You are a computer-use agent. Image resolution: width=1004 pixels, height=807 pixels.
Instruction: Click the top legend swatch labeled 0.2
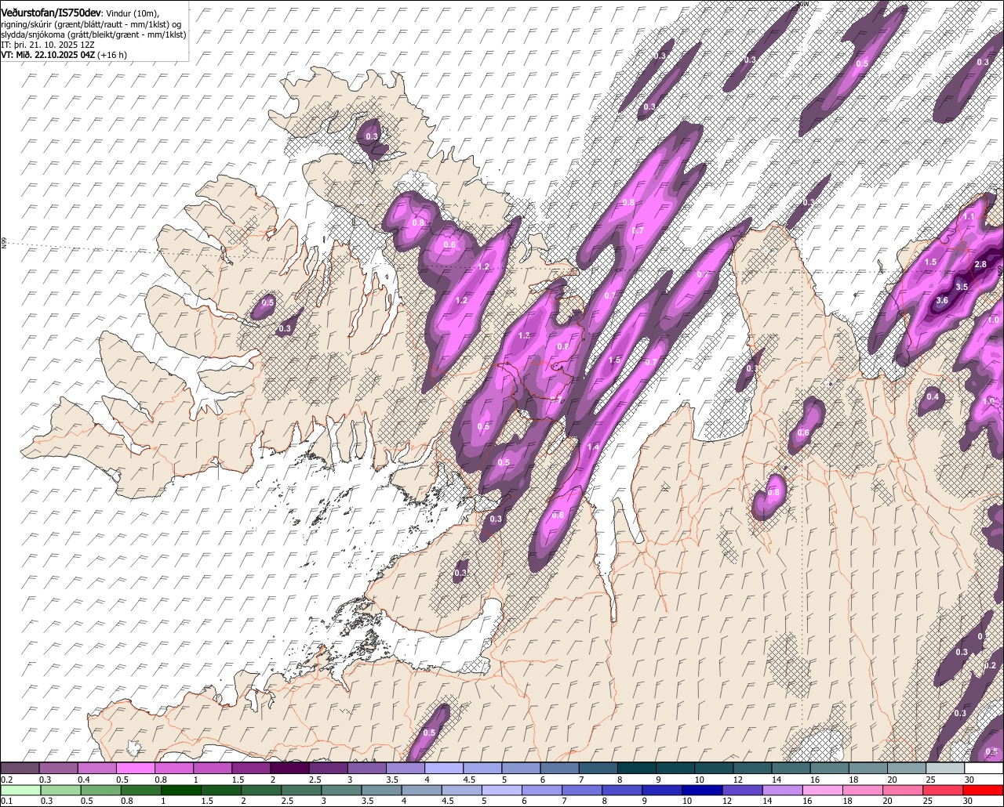[20, 769]
